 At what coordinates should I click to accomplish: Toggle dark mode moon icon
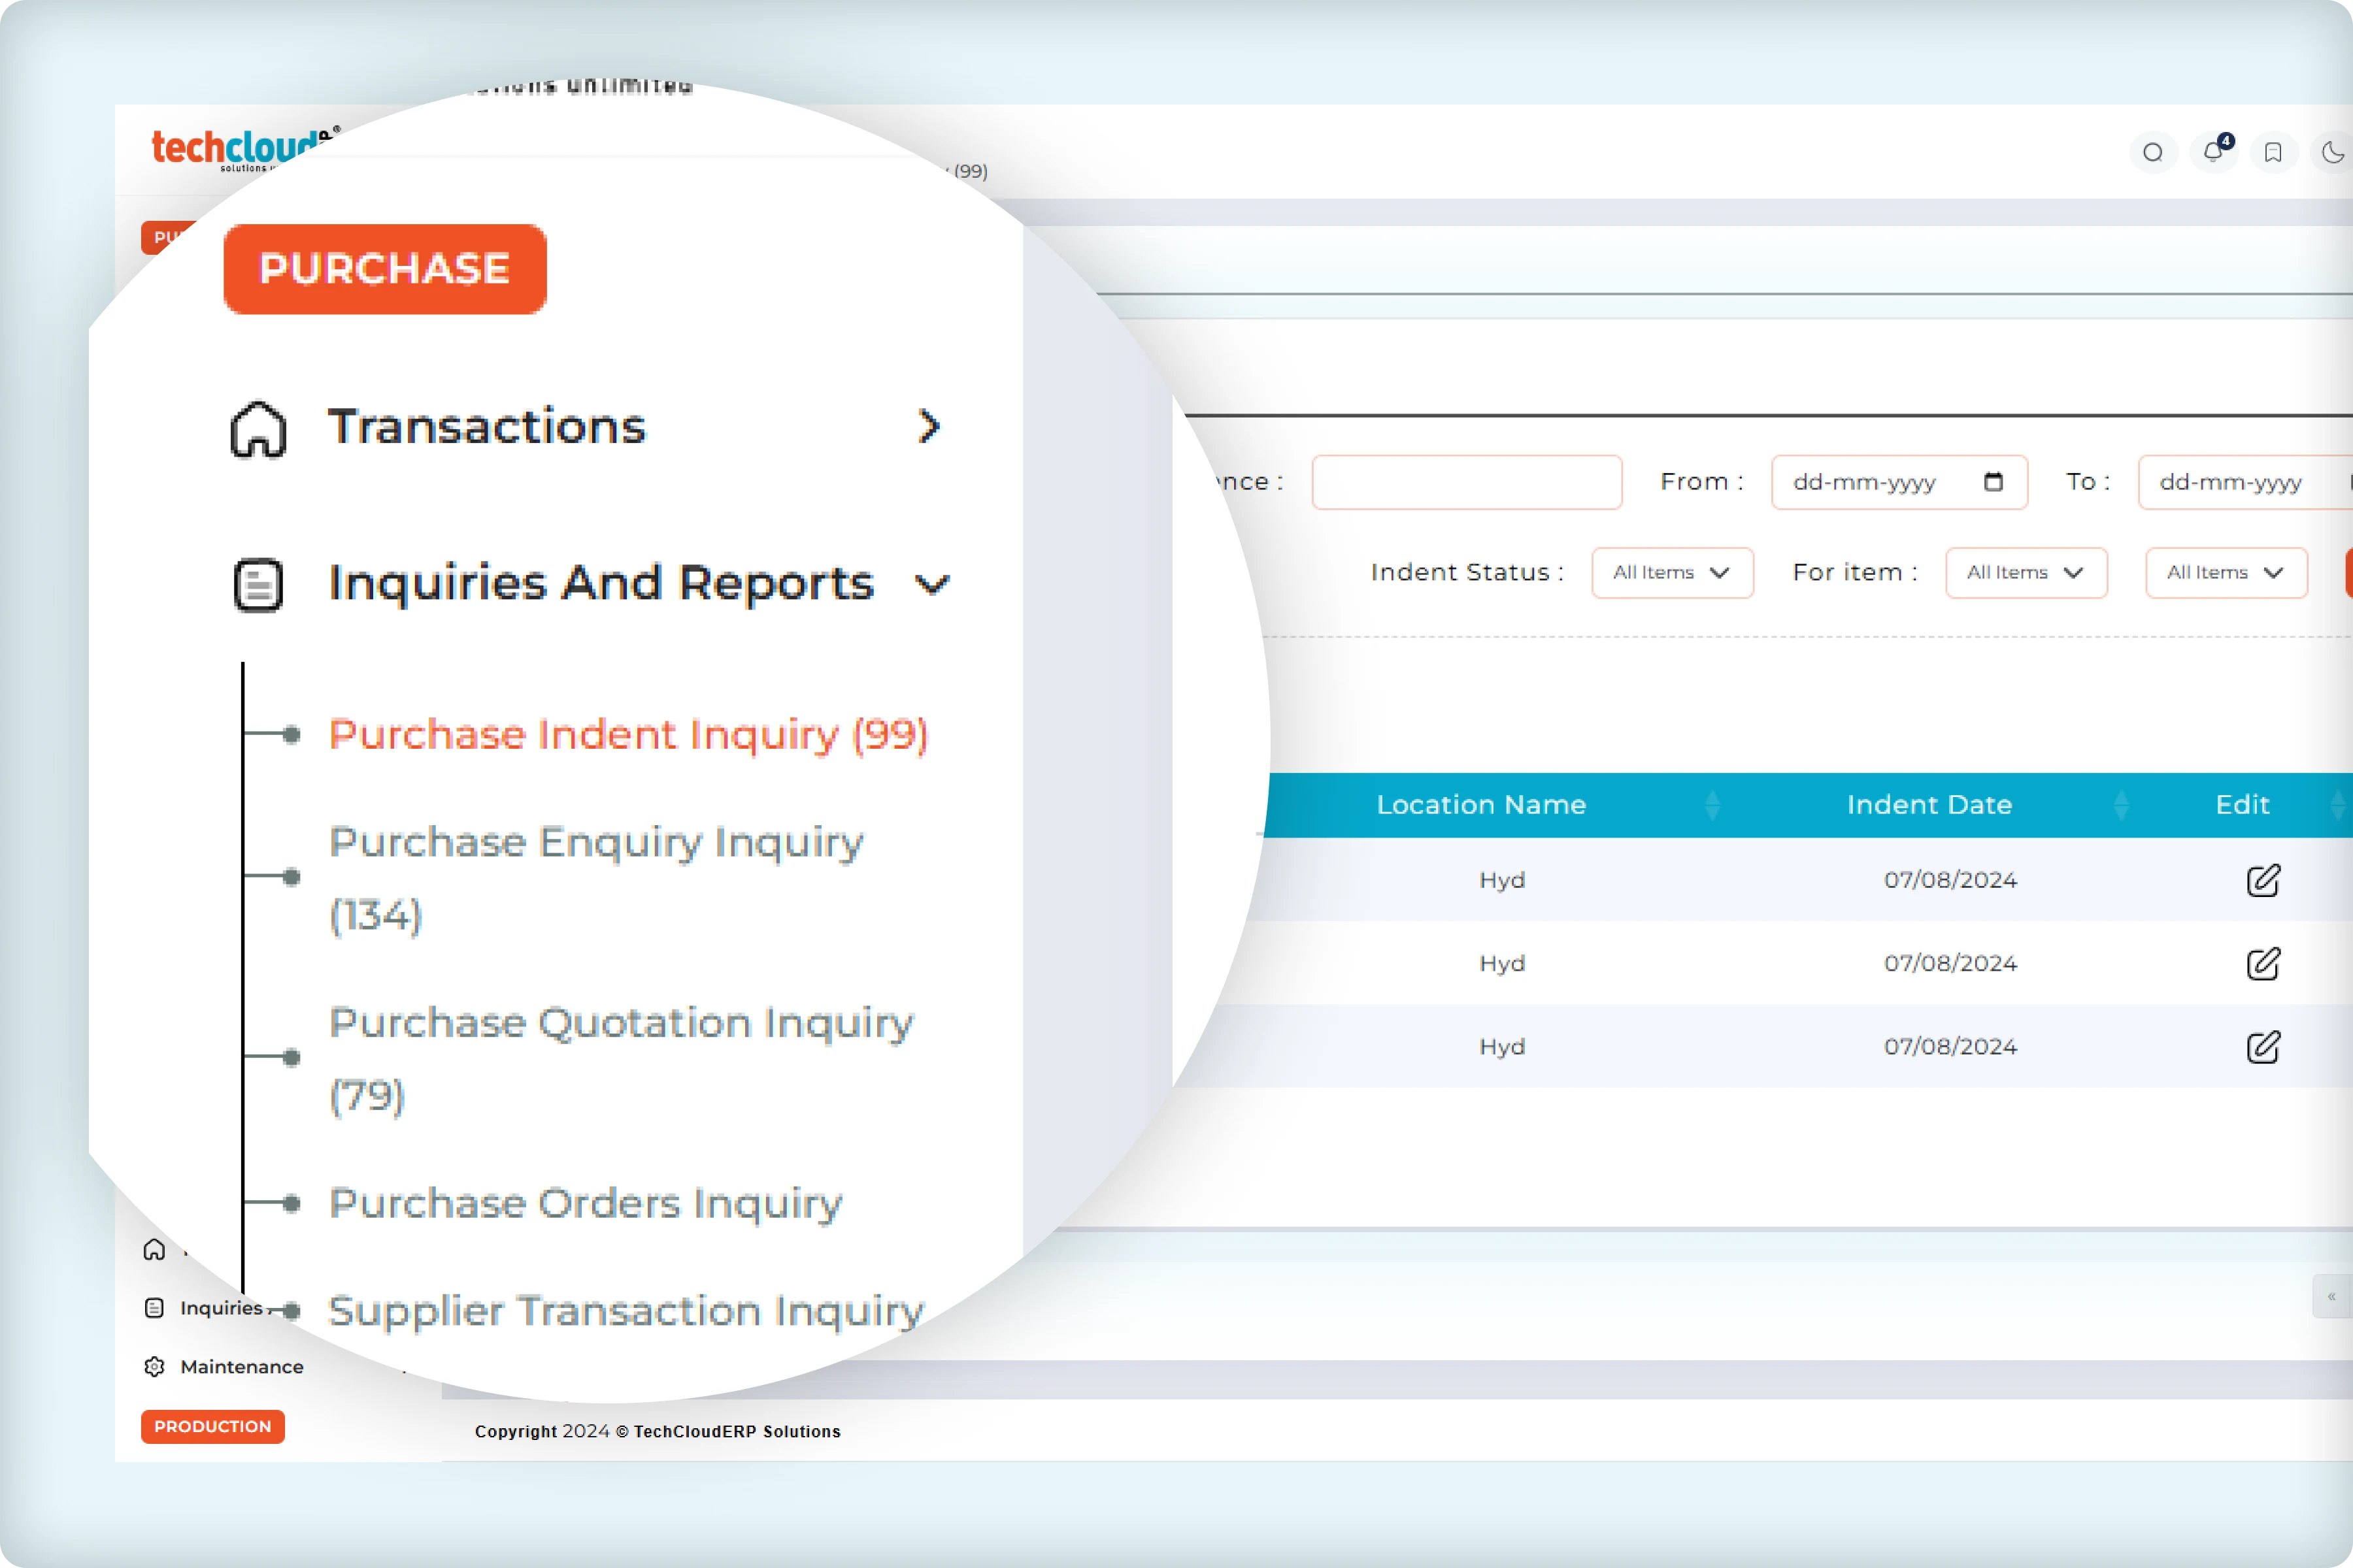click(x=2332, y=153)
